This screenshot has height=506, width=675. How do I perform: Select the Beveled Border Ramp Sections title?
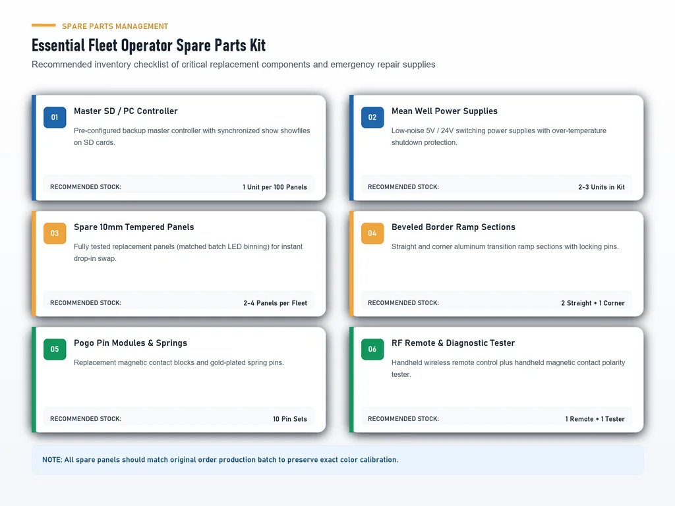tap(454, 227)
